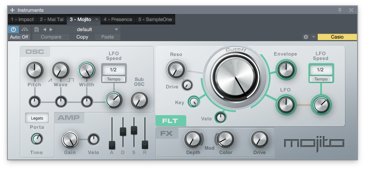Click the Copy button
Image resolution: width=365 pixels, height=169 pixels.
coord(82,37)
